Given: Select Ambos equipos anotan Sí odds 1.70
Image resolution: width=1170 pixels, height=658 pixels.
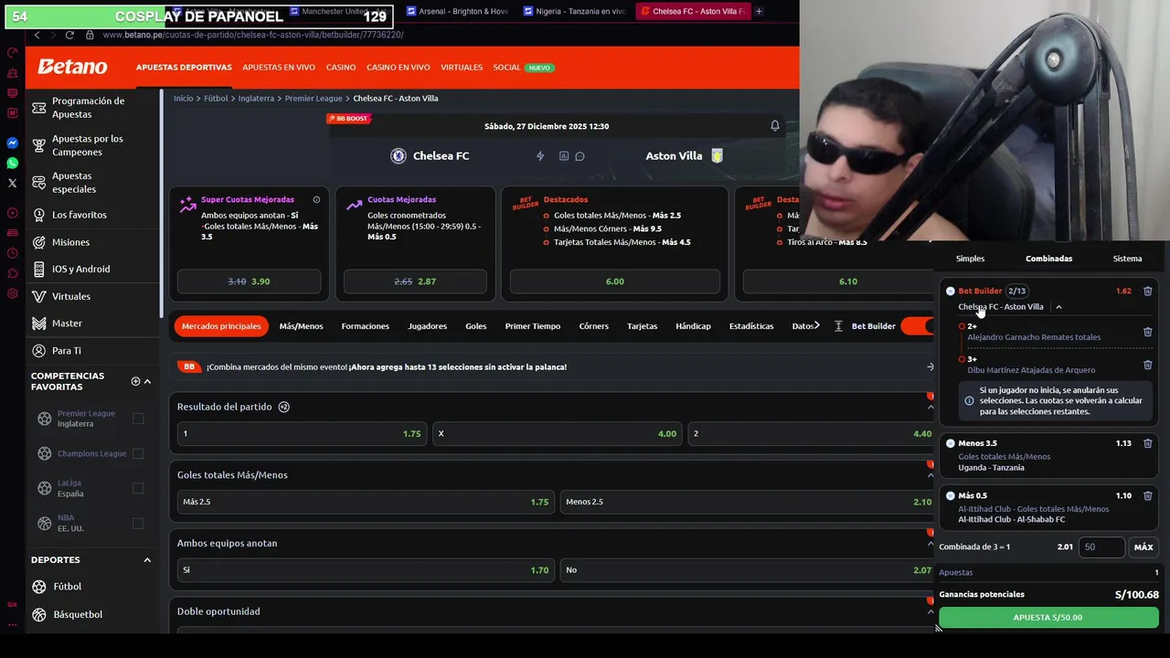Looking at the screenshot, I should (365, 570).
